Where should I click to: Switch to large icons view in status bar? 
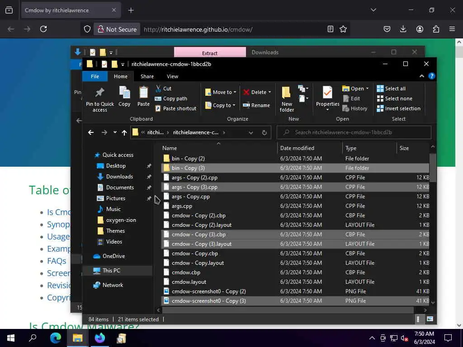point(430,319)
